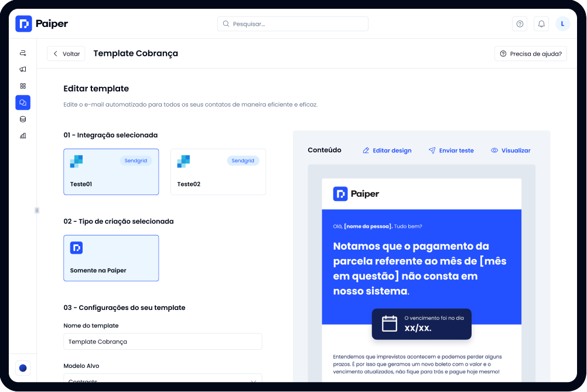Open the database icon in sidebar

(x=23, y=119)
